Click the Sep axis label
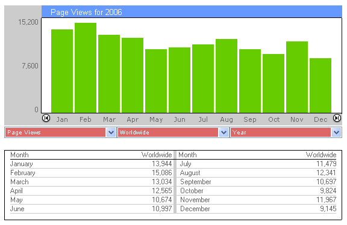Screen dimensions: 347x225 250,119
